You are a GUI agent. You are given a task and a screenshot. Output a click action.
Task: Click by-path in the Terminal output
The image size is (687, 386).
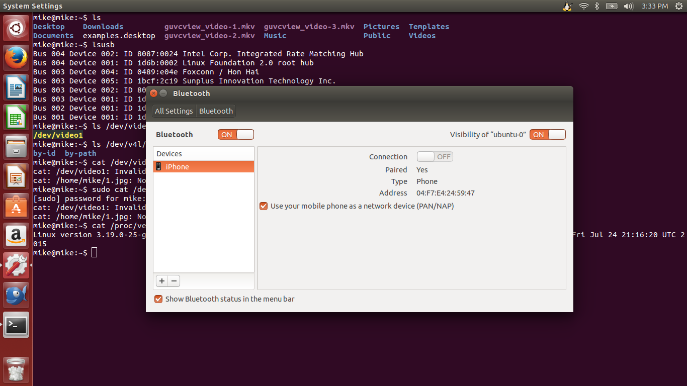pos(80,153)
